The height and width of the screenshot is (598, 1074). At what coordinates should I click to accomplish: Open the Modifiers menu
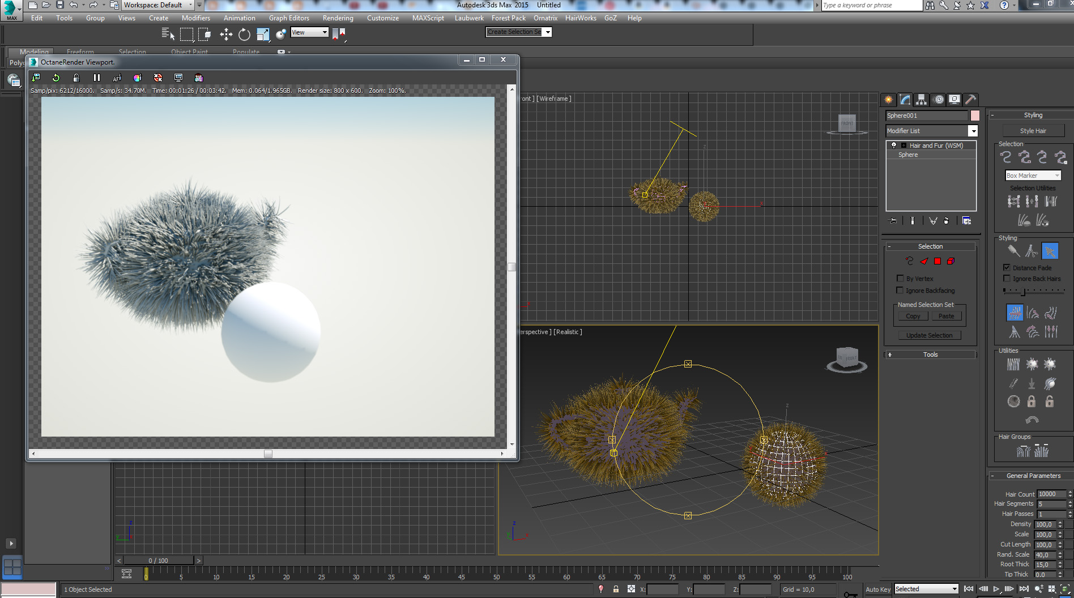click(x=195, y=18)
